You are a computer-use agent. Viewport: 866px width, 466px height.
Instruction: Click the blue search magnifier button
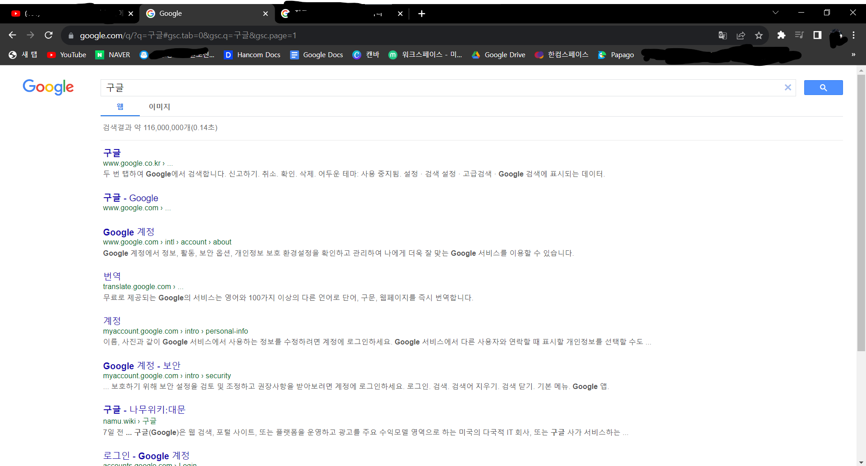coord(823,87)
